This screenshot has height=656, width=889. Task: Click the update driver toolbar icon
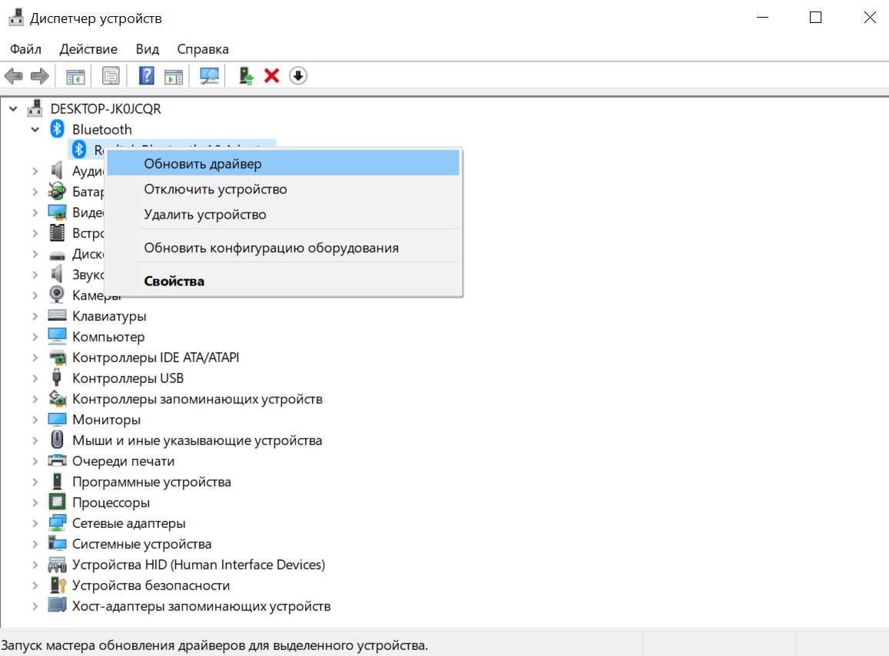[246, 76]
